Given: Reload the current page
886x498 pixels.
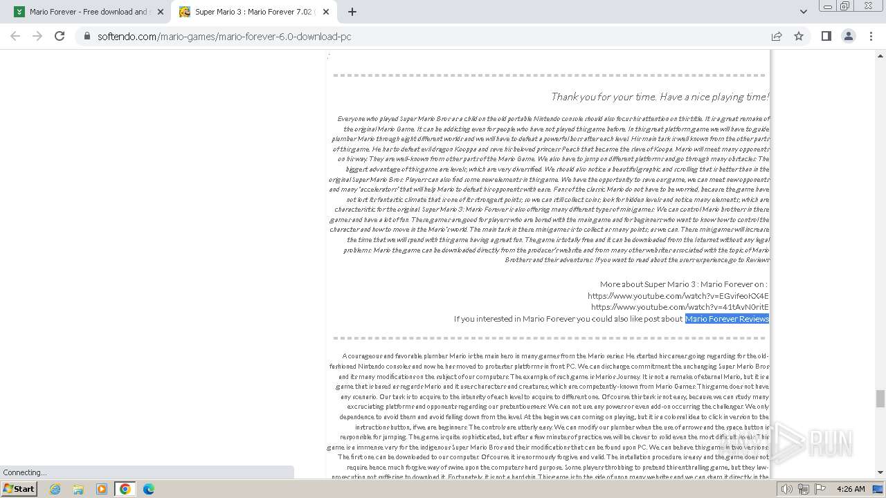Looking at the screenshot, I should click(x=60, y=36).
